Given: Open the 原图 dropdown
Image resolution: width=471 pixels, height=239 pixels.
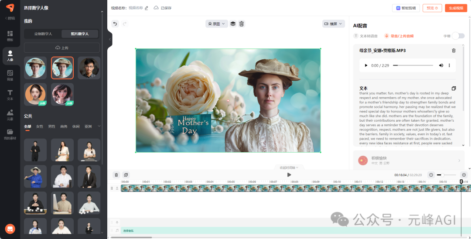Looking at the screenshot, I should click(x=217, y=24).
